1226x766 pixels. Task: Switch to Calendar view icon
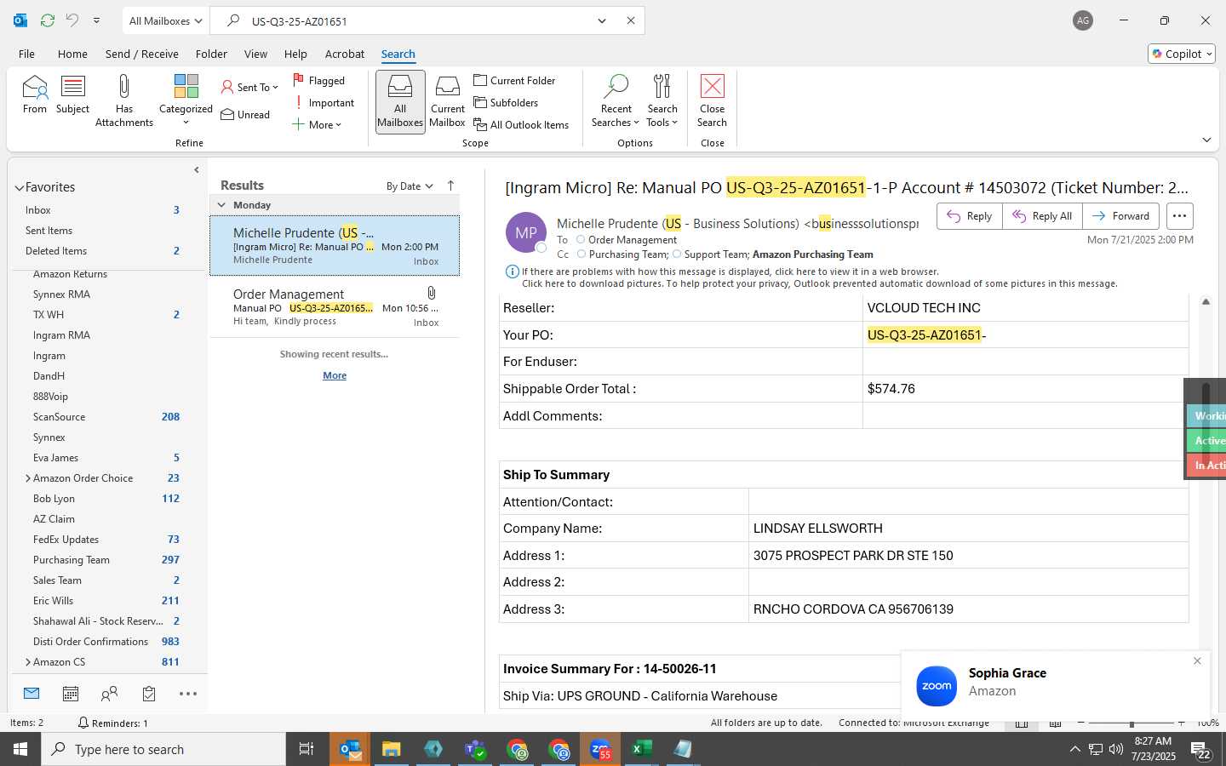pos(71,694)
